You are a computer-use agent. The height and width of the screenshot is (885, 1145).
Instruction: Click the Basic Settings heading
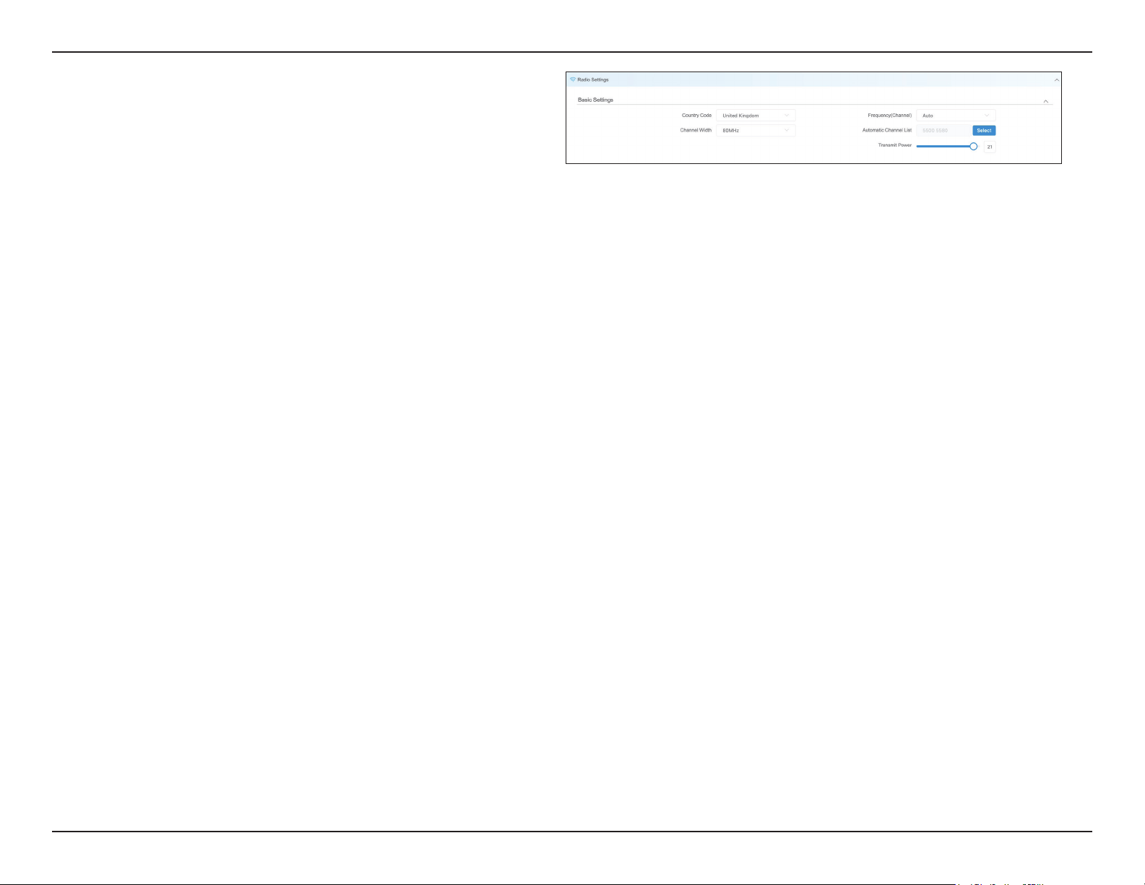pos(595,100)
